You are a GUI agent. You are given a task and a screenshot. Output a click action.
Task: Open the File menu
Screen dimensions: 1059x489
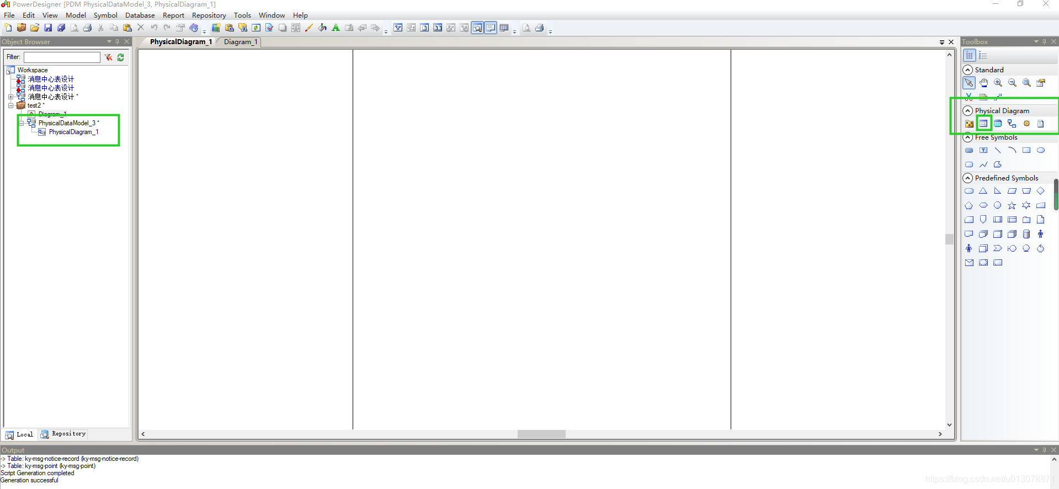tap(9, 15)
